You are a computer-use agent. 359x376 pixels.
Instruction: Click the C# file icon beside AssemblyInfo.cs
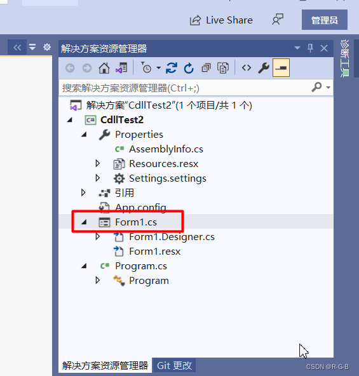coord(119,149)
